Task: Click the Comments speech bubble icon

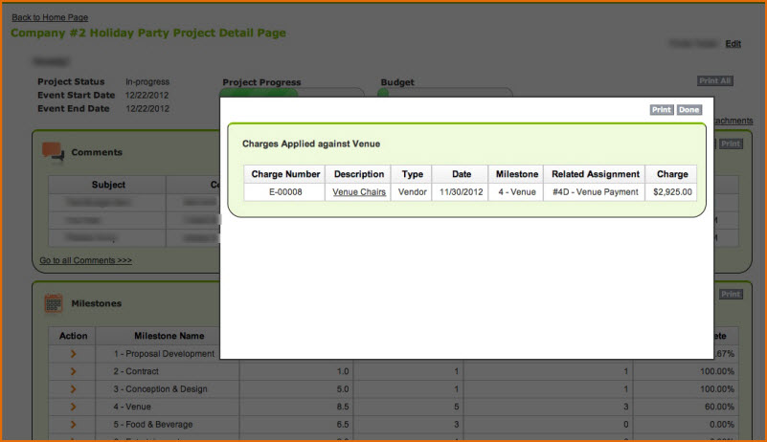Action: click(53, 151)
